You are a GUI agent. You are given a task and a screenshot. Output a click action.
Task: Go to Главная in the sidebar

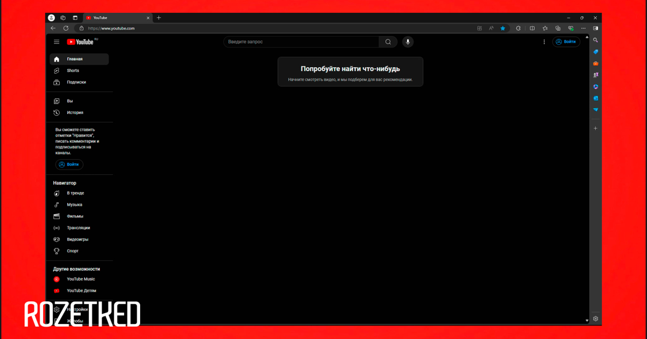tap(79, 59)
